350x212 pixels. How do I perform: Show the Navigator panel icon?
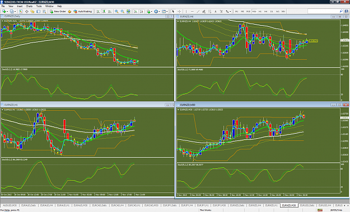(x=32, y=11)
